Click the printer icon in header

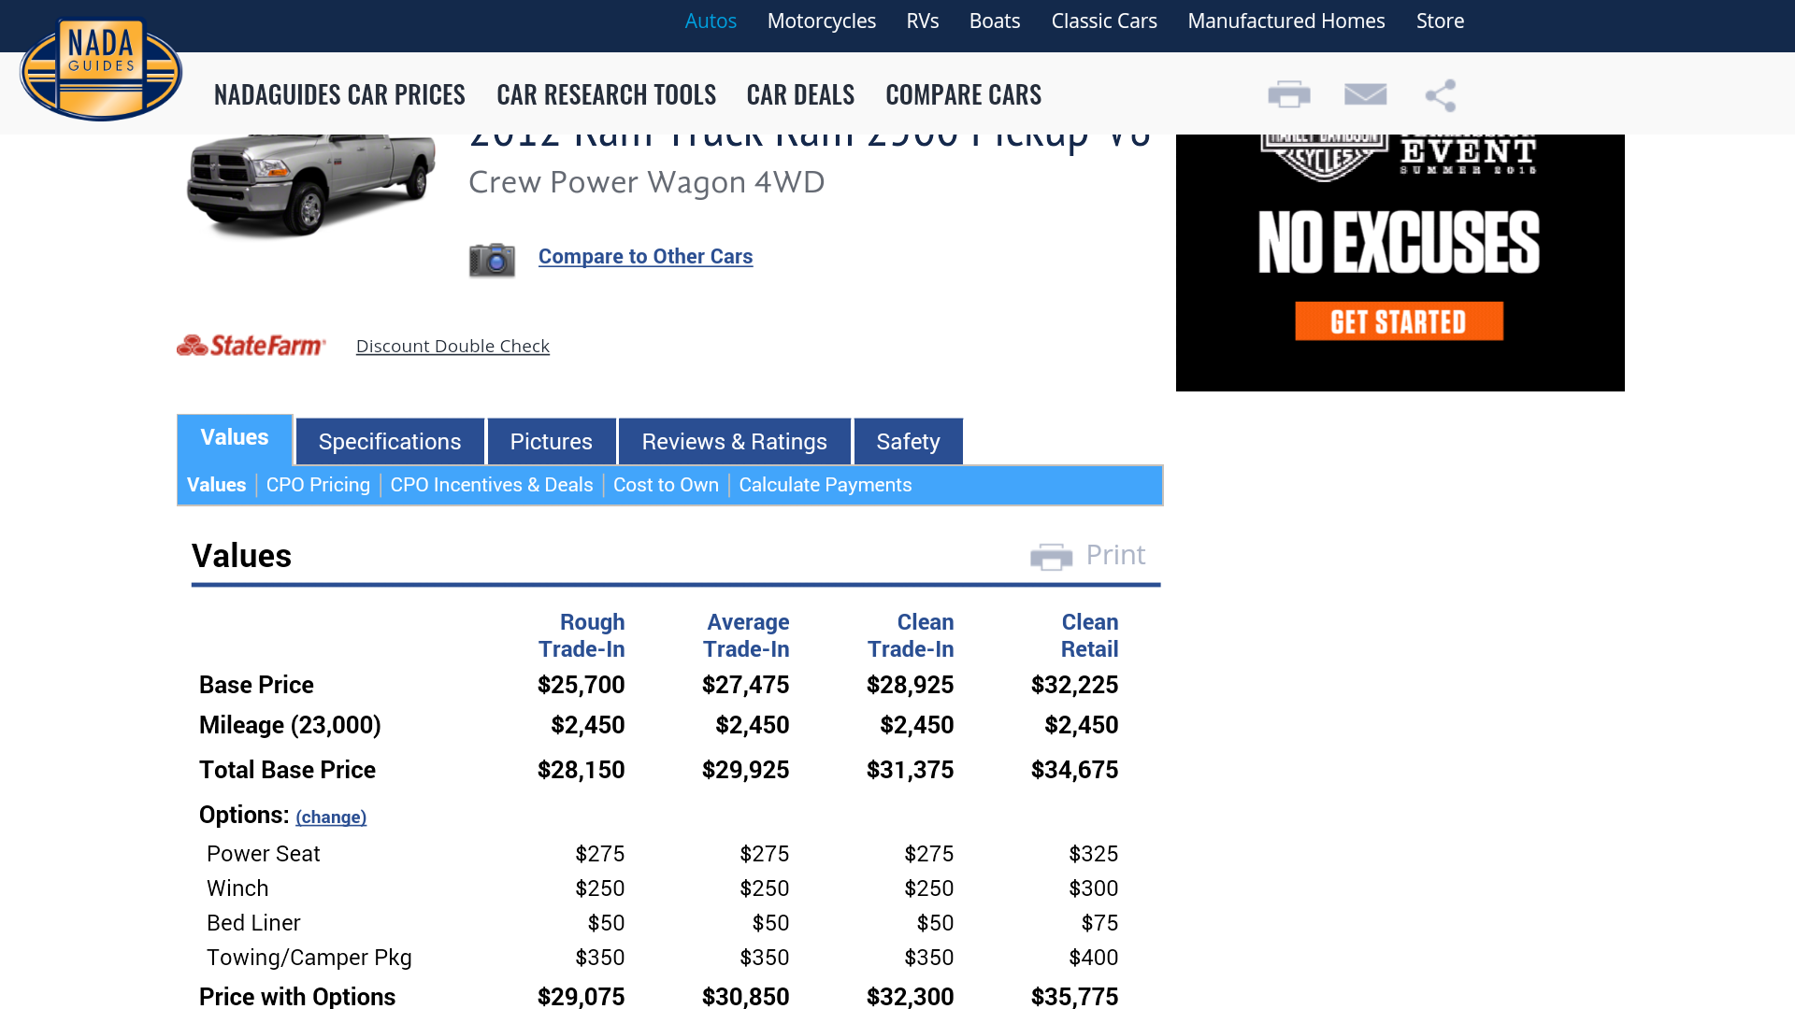pyautogui.click(x=1288, y=94)
